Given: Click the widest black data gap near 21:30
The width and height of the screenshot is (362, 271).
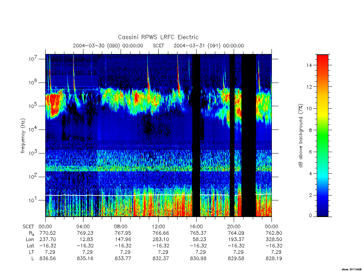Looking at the screenshot, I should tap(249, 135).
